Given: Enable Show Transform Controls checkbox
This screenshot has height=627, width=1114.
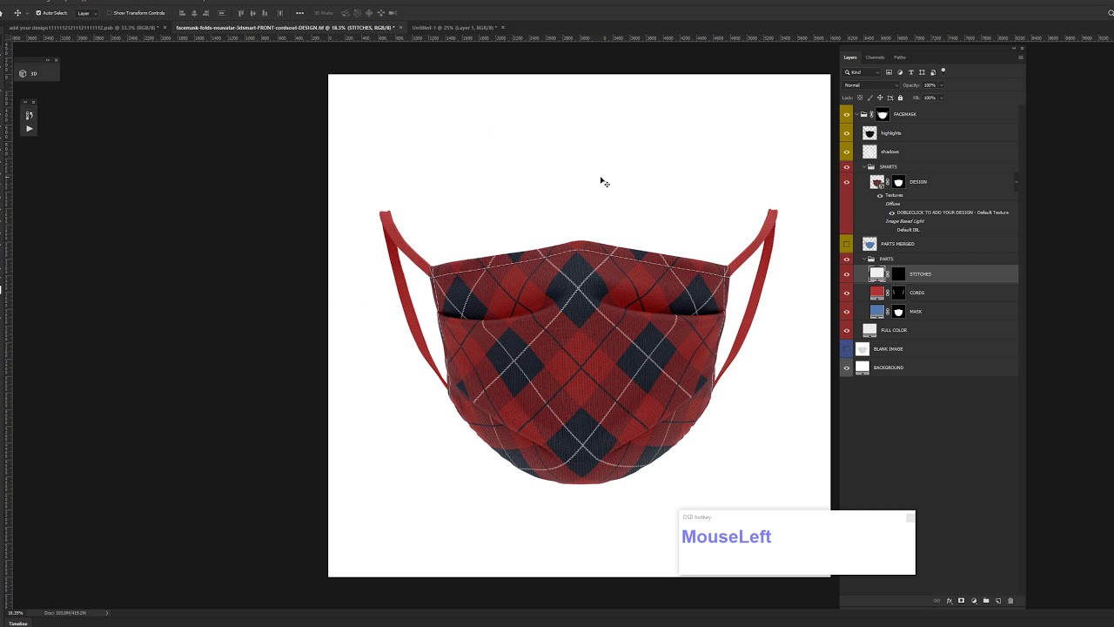Looking at the screenshot, I should (109, 13).
